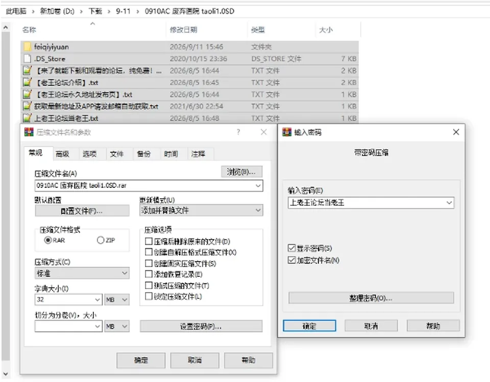The image size is (490, 382).
Task: Click 此电脑 in address breadcrumb
Action: click(16, 11)
